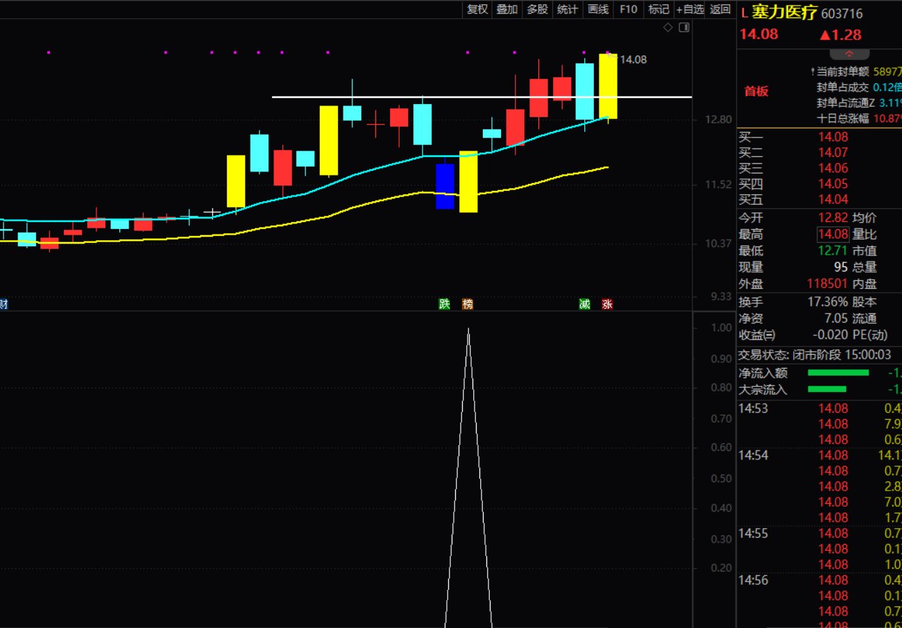Click the price change ▲1.28
The width and height of the screenshot is (902, 628).
840,35
